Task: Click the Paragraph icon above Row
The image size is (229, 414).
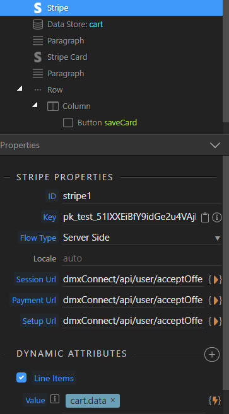Action: (38, 73)
